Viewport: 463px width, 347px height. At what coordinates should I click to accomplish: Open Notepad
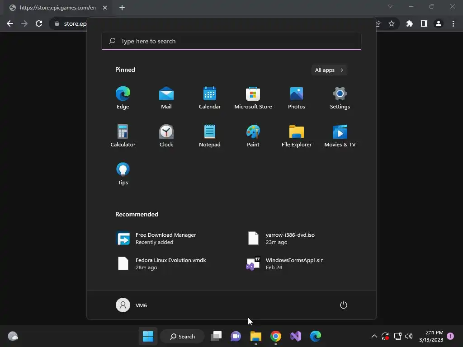pyautogui.click(x=210, y=136)
